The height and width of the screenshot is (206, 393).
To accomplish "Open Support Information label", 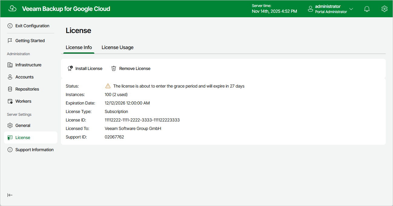I will click(x=35, y=150).
